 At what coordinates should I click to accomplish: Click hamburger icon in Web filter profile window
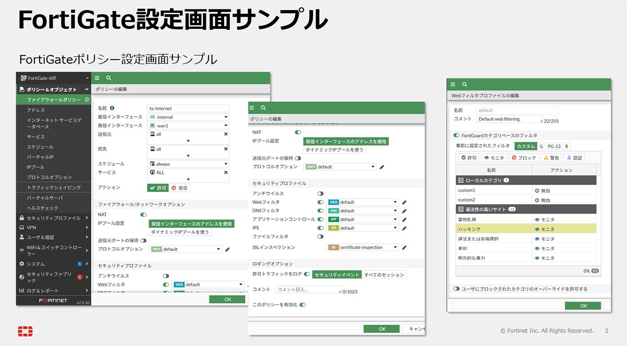click(453, 84)
